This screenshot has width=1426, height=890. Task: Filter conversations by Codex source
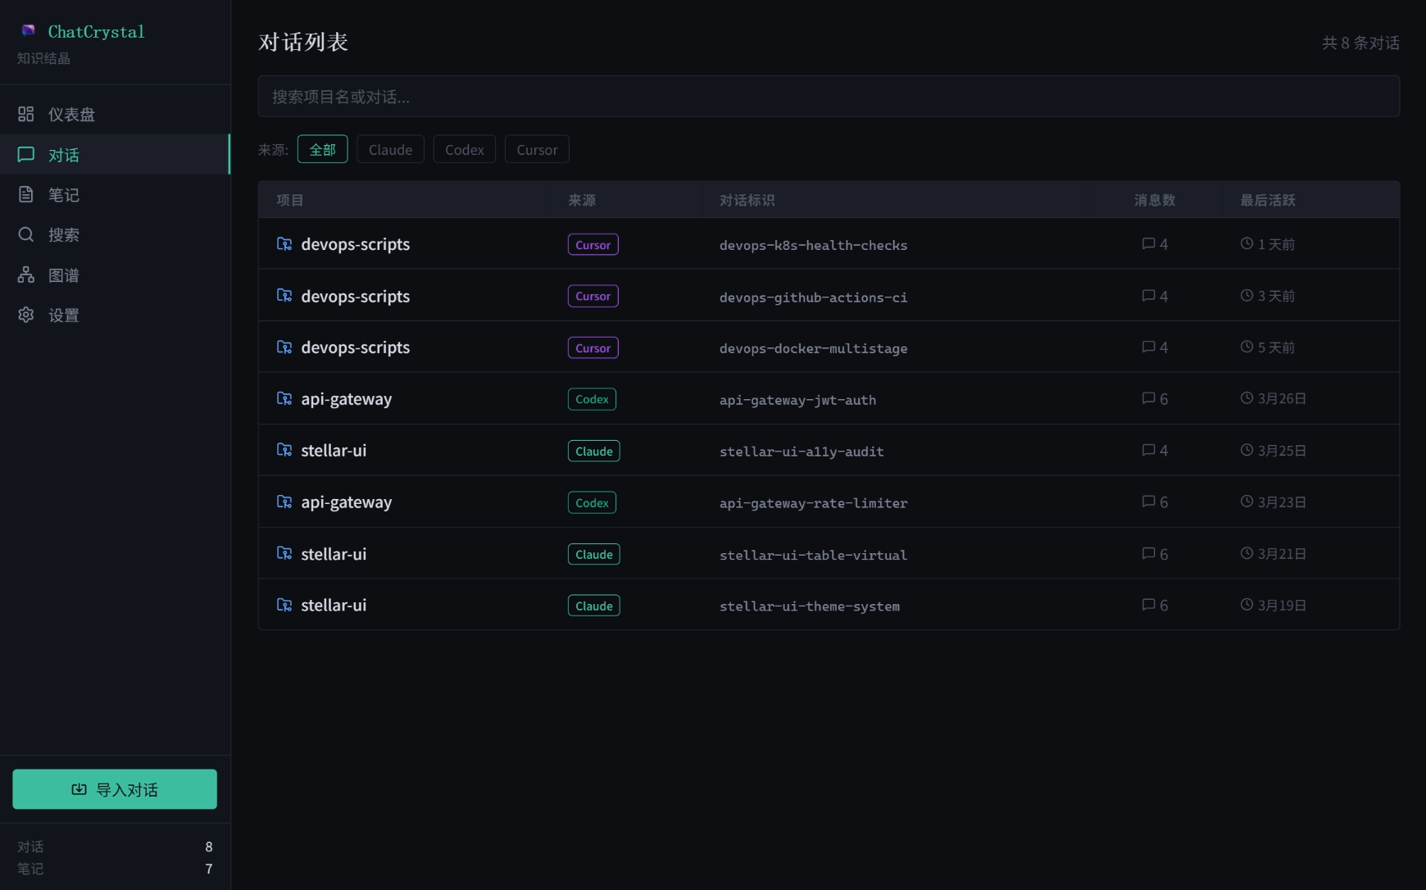click(464, 149)
